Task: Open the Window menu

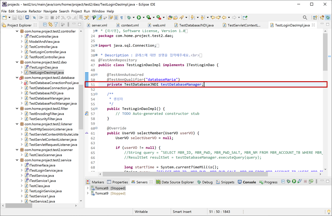Action: click(x=98, y=11)
